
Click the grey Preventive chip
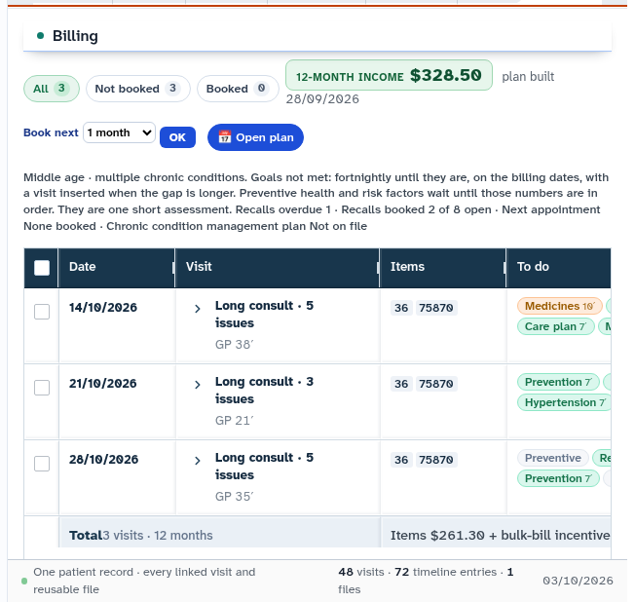click(x=553, y=458)
